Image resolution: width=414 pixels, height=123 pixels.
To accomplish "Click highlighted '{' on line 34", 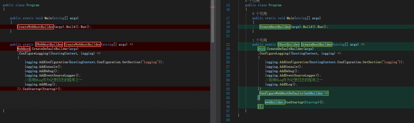I will point(259,98).
